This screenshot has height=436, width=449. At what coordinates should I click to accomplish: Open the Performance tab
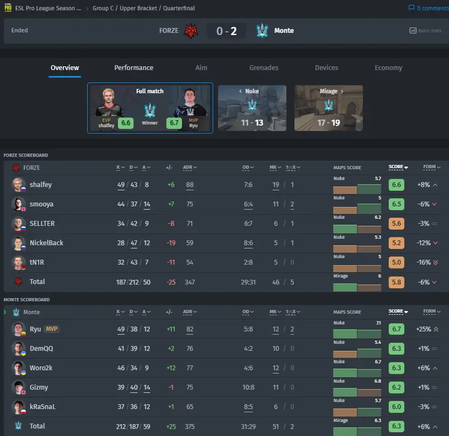[x=134, y=68]
